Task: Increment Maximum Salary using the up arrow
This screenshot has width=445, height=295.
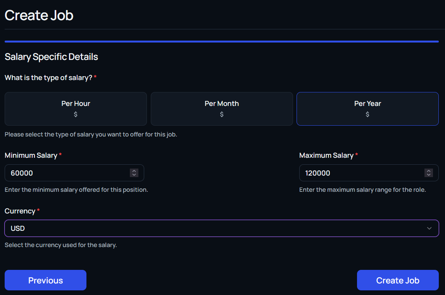Action: (429, 171)
